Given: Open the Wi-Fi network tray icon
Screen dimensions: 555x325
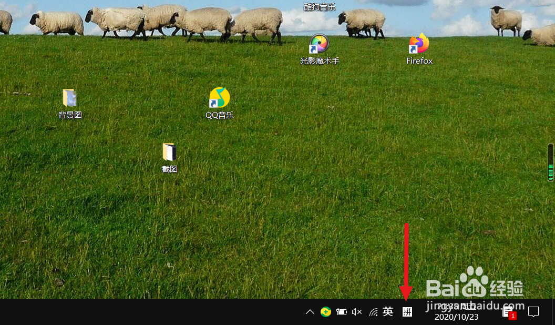Looking at the screenshot, I should coord(373,312).
